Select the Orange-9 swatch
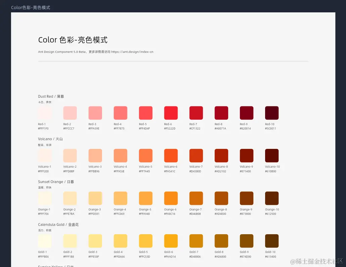The image size is (346, 267). click(x=246, y=198)
